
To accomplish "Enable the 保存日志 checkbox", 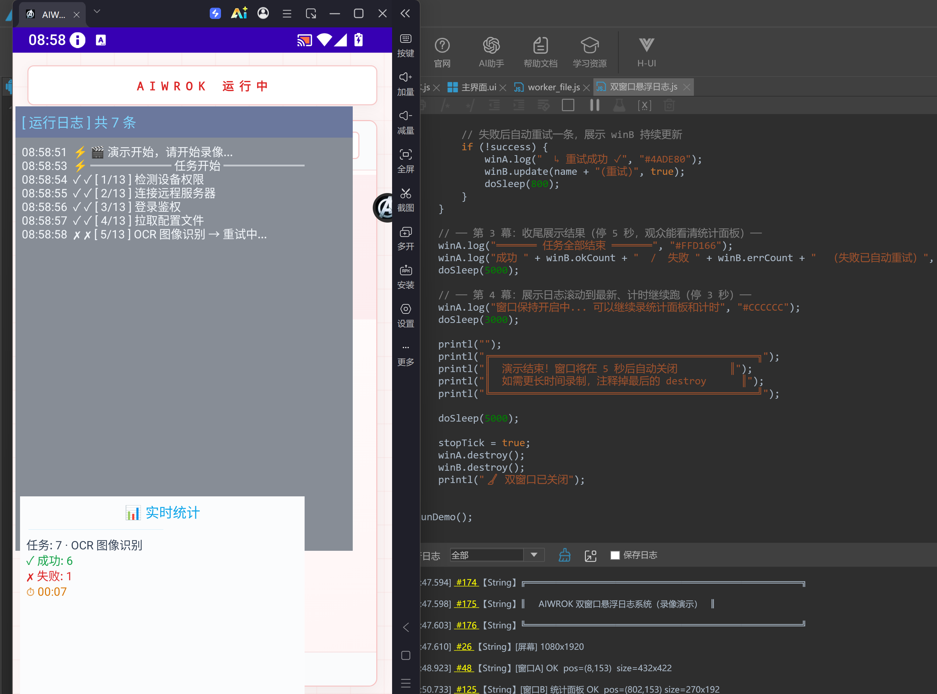I will (614, 555).
